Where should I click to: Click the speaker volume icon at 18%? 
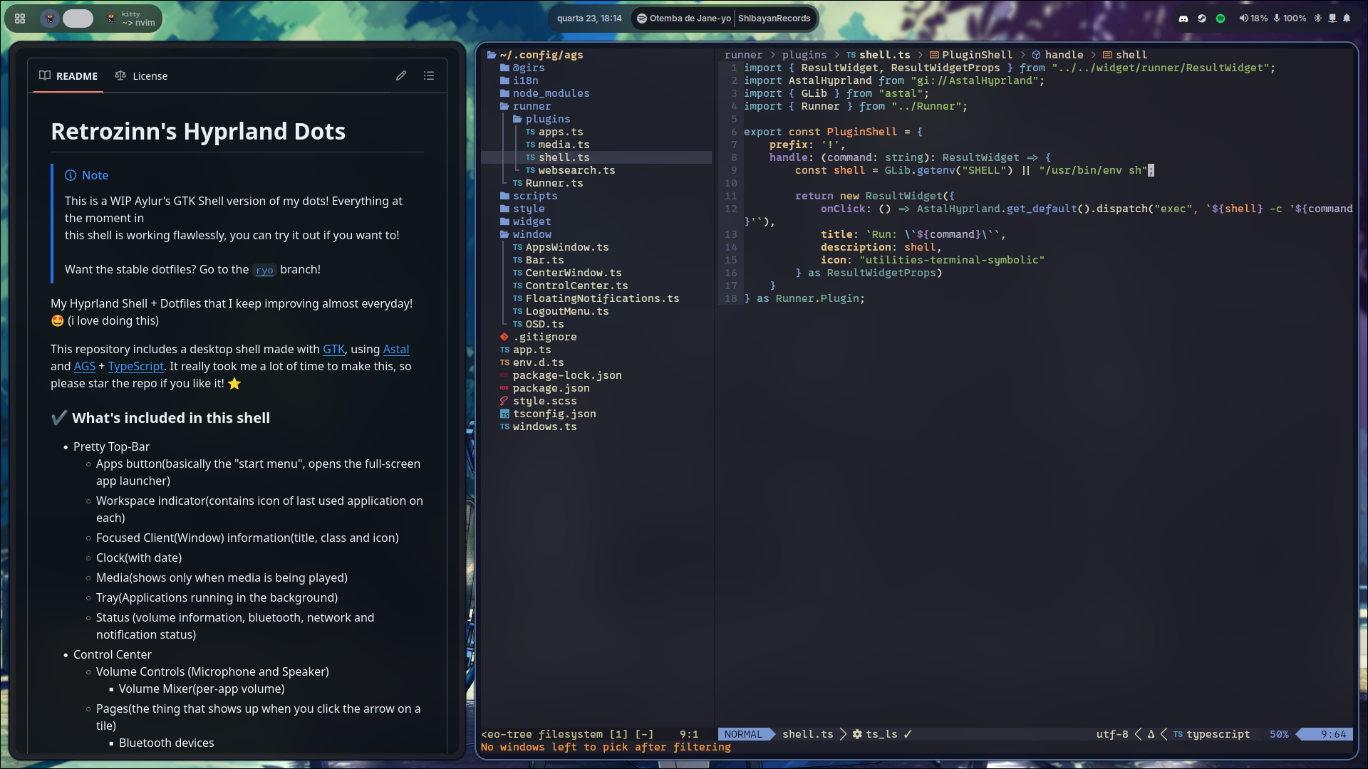point(1243,19)
